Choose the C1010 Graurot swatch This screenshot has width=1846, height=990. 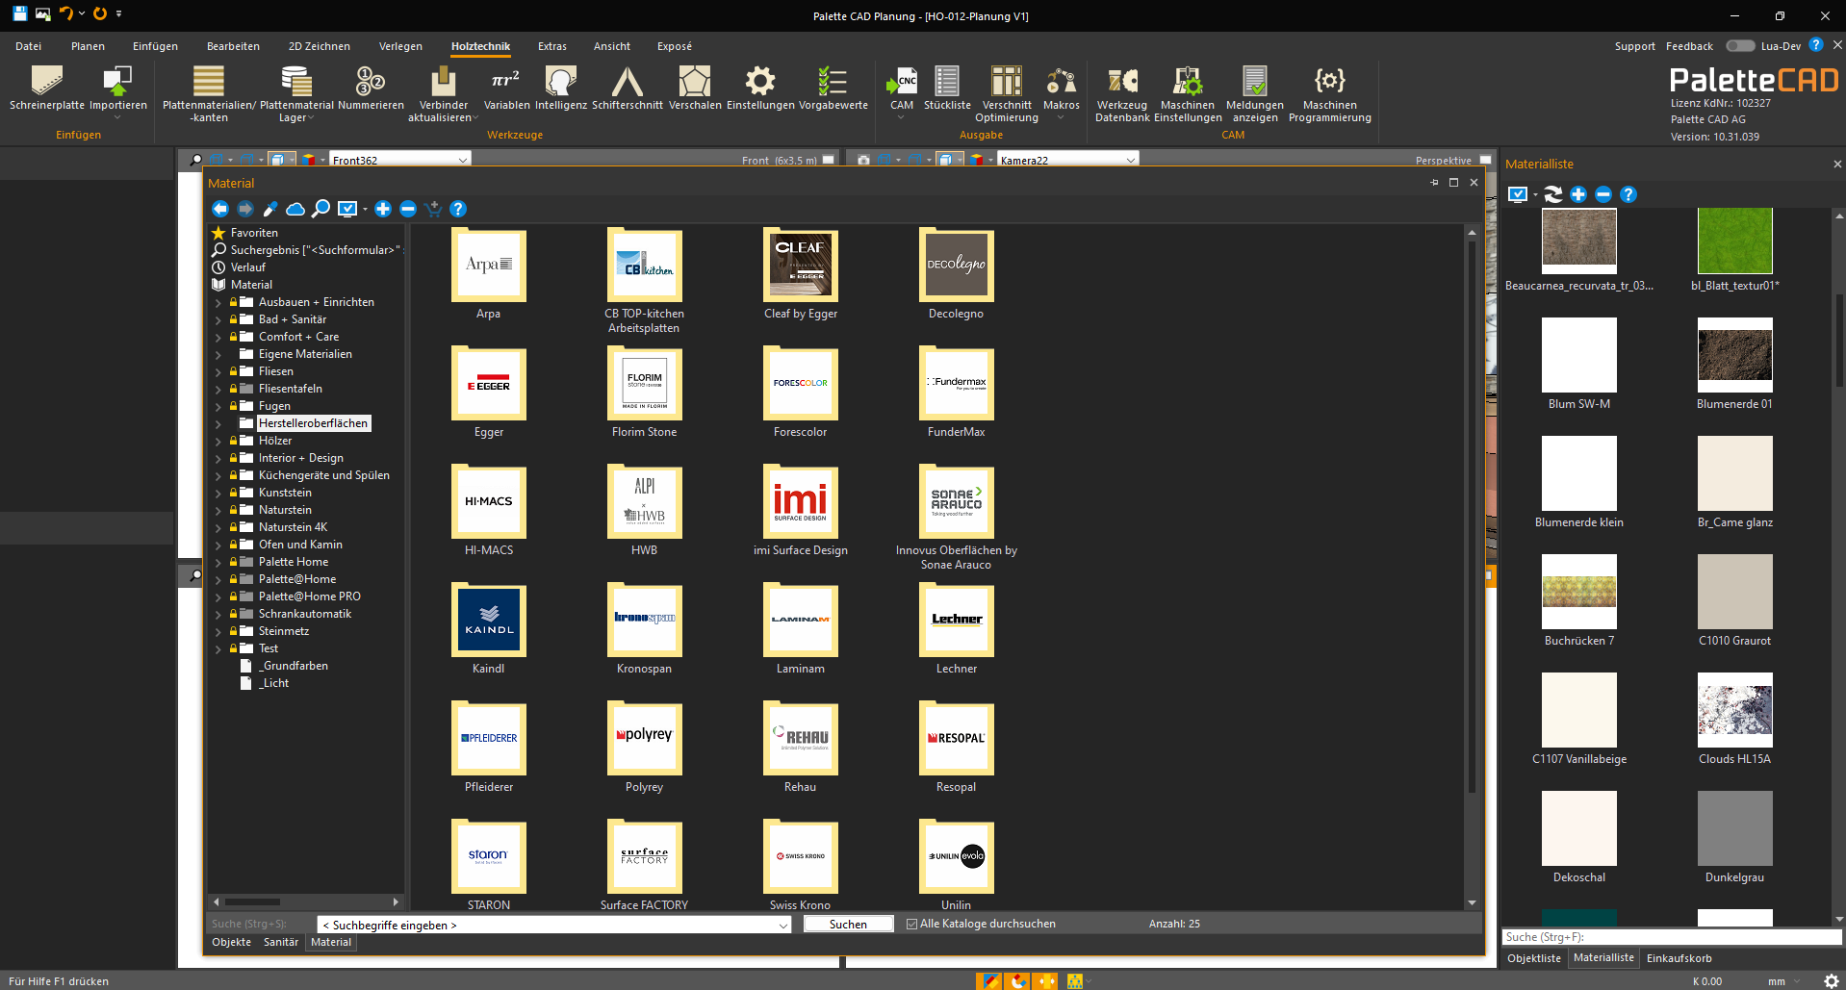click(x=1734, y=591)
